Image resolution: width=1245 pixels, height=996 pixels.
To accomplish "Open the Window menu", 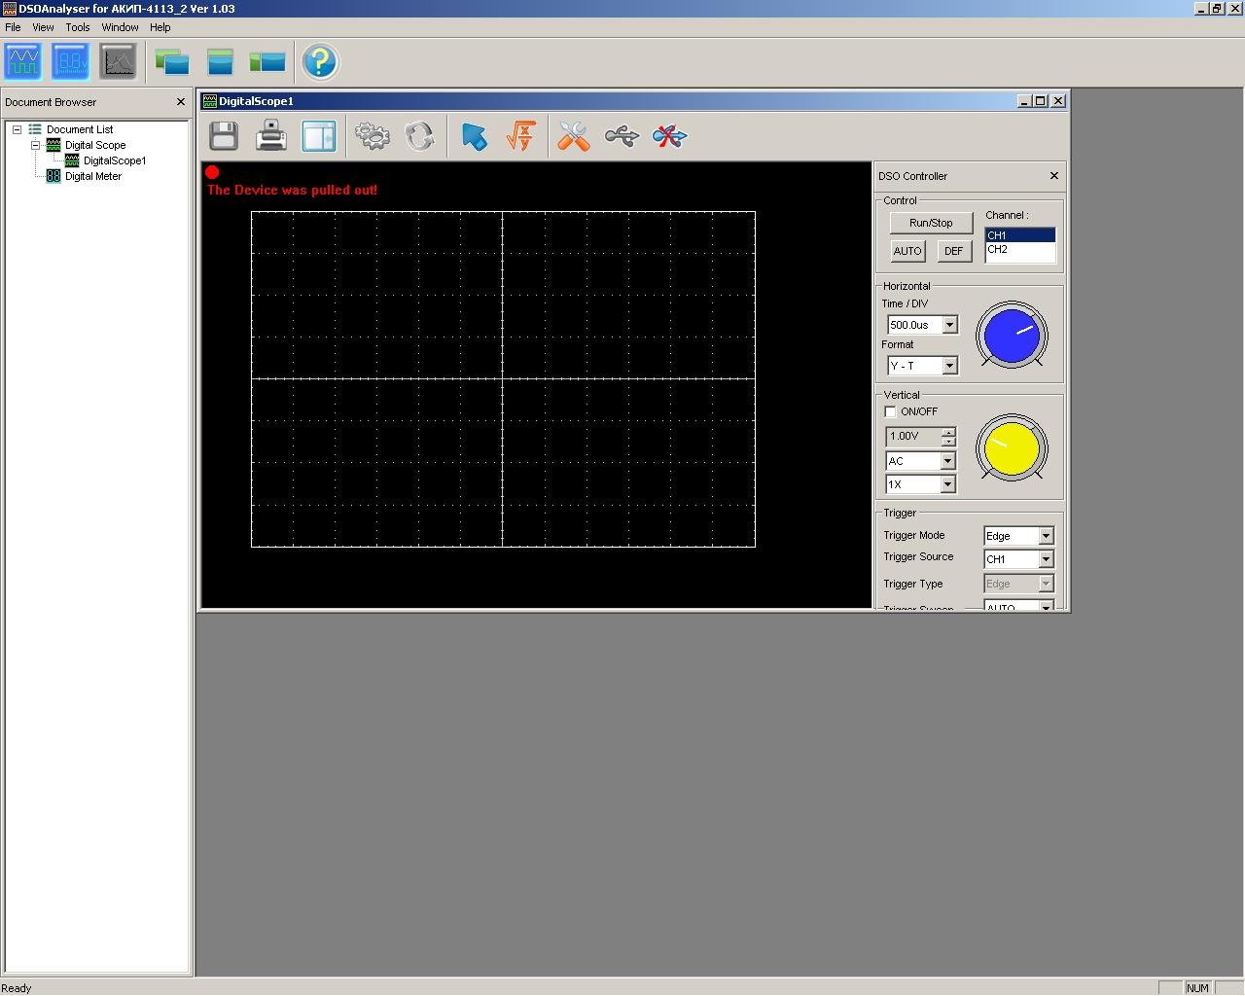I will 120,27.
